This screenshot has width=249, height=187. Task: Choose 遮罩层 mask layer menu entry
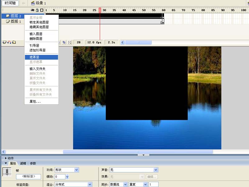click(x=41, y=57)
